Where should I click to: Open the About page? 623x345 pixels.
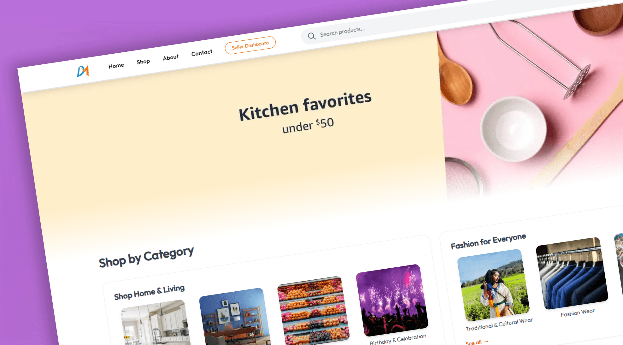(171, 57)
